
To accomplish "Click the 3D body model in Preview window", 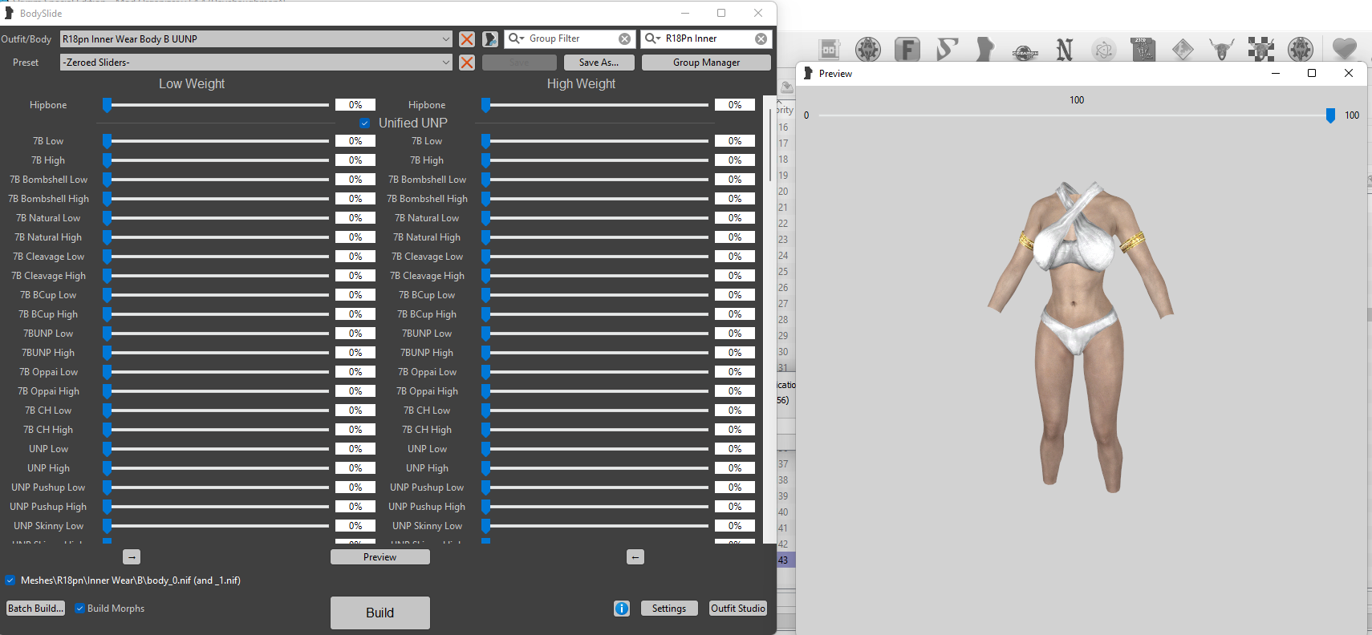I will click(1081, 337).
